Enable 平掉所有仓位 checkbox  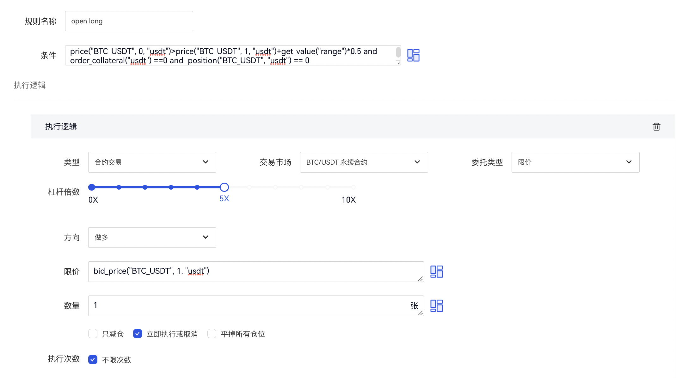[x=212, y=334]
